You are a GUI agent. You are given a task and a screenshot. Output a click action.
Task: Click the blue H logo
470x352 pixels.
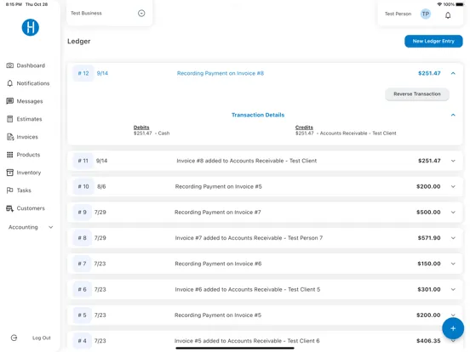coord(31,27)
